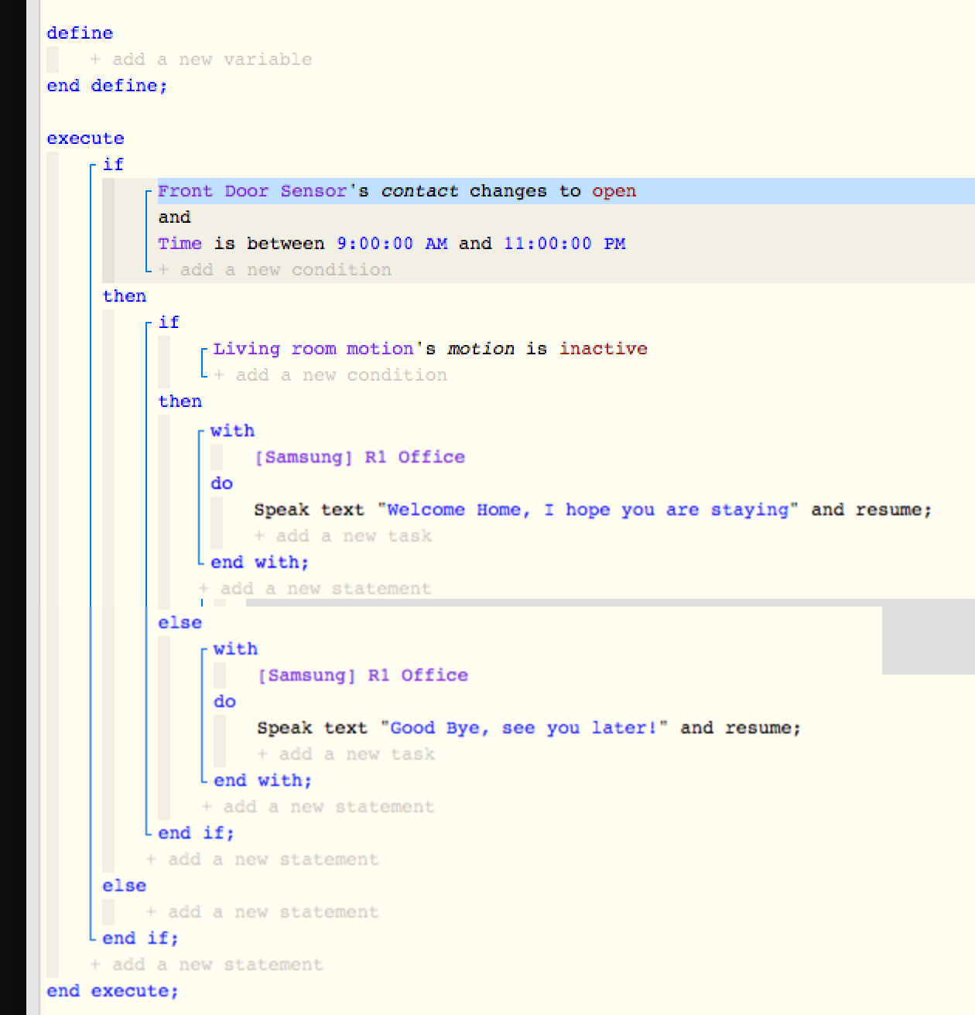
Task: Select first [Samsung] R1 Office device
Action: (x=360, y=457)
